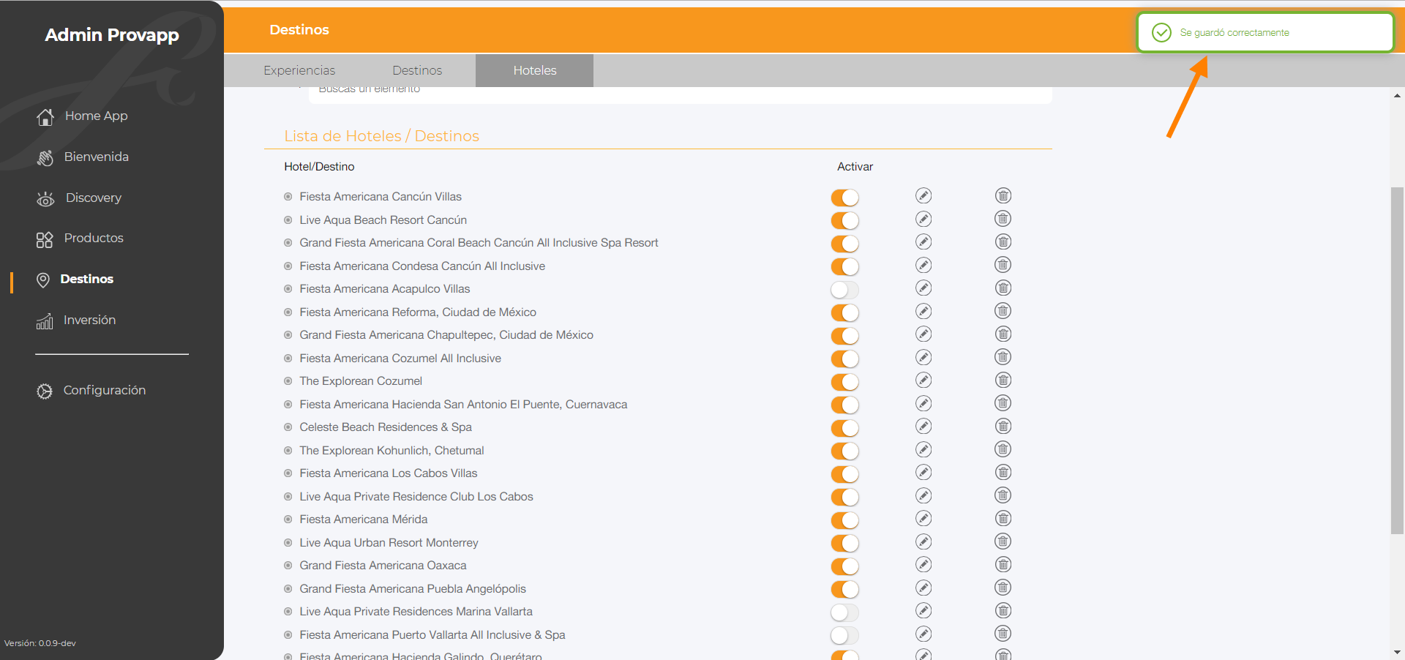Open the Bienvenida section
The height and width of the screenshot is (660, 1405).
pyautogui.click(x=82, y=157)
